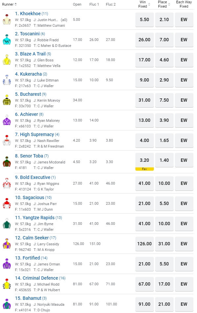
Task: Click Bucharest's yellow-black checkered silks icon
Action: (7, 100)
